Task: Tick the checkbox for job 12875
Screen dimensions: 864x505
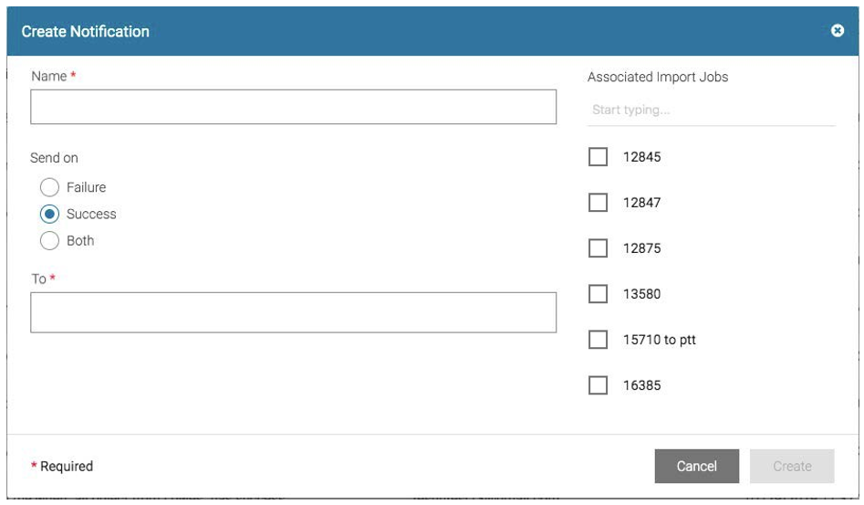Action: 598,248
